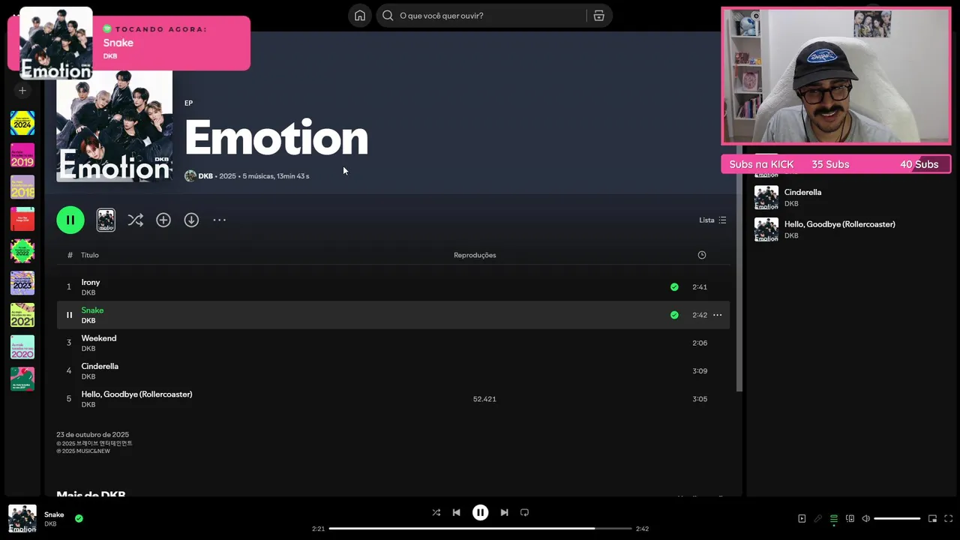Image resolution: width=960 pixels, height=540 pixels.
Task: Pause the Emotion EP with the green button
Action: point(70,220)
